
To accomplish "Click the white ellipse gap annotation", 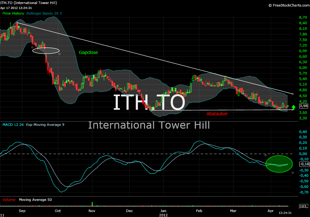I will click(46, 51).
